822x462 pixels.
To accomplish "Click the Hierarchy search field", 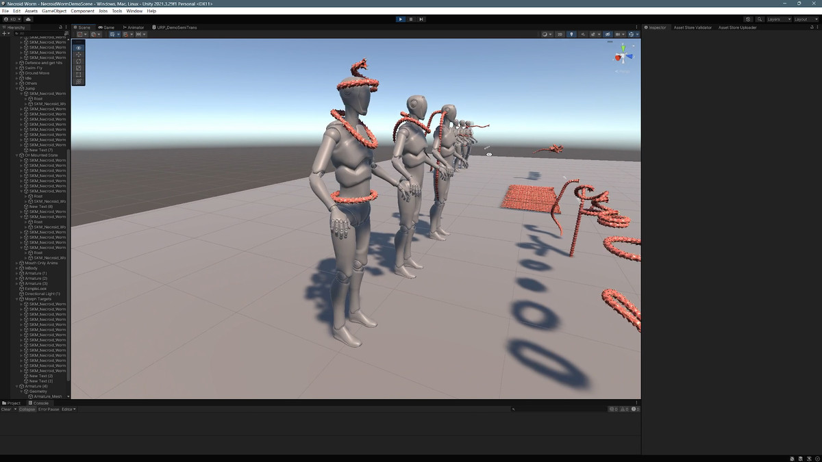I will 41,34.
